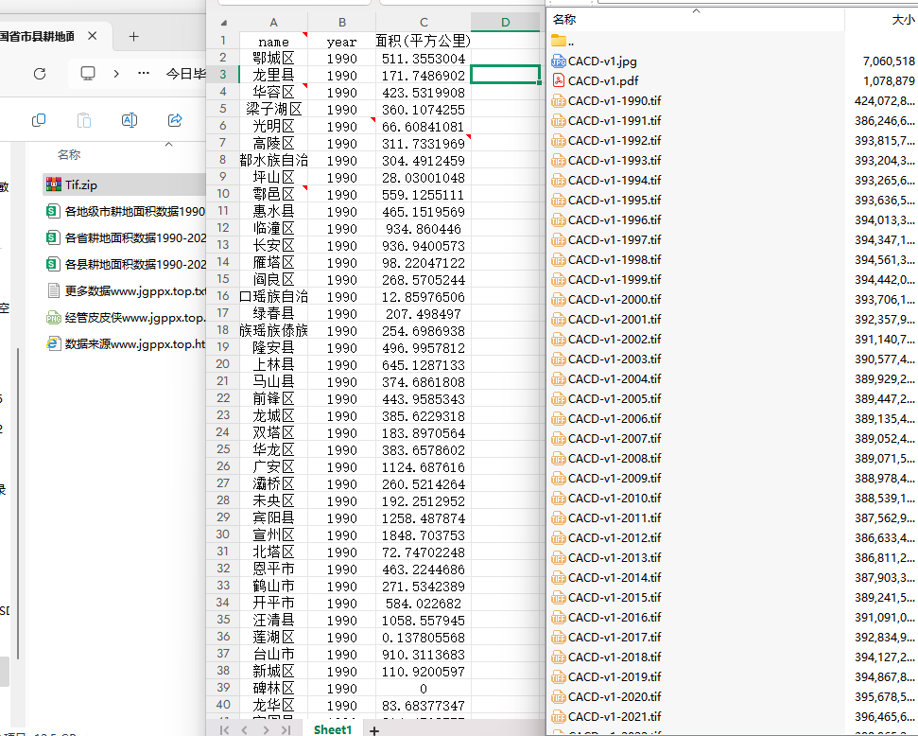Select 经管皮皮侠www.jgppx.top PNG file
The image size is (918, 736).
tap(125, 317)
